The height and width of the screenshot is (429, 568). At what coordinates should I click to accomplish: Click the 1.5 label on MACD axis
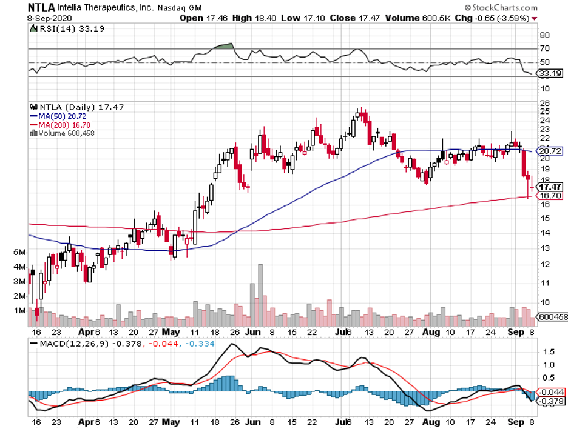click(549, 351)
